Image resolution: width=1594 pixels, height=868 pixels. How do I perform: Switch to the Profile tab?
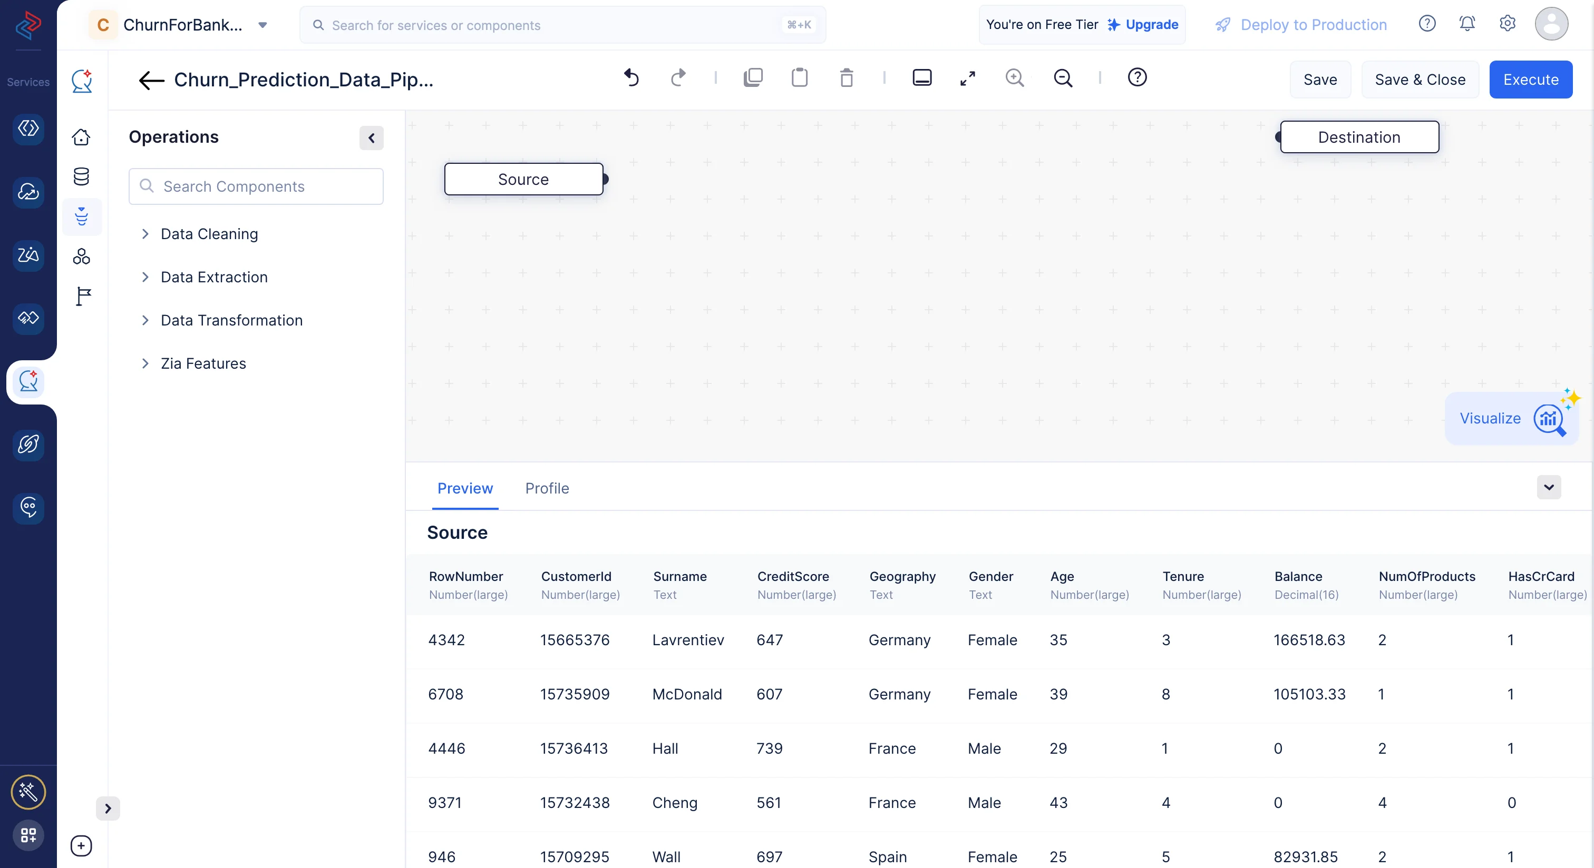pyautogui.click(x=547, y=488)
